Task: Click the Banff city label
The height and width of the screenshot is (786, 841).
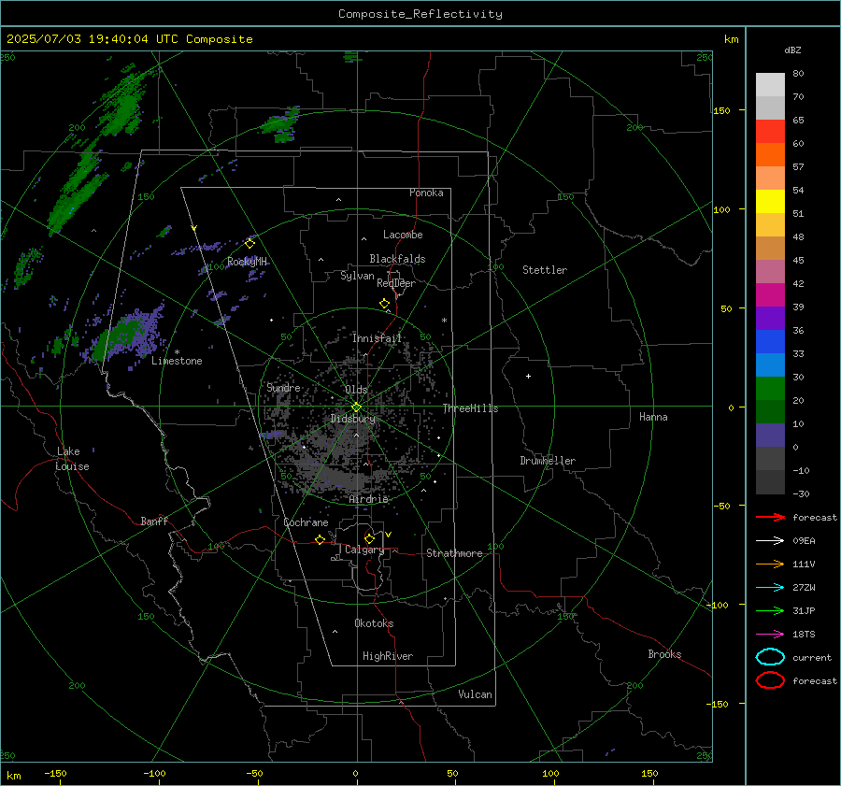Action: [x=154, y=521]
